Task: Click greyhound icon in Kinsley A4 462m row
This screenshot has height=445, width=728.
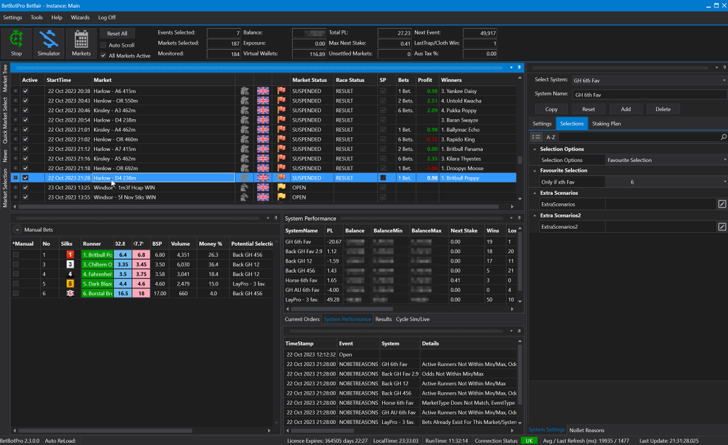Action: click(x=244, y=130)
